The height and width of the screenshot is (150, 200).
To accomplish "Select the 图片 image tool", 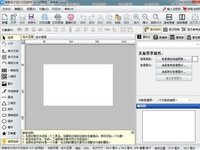I will tap(8, 84).
